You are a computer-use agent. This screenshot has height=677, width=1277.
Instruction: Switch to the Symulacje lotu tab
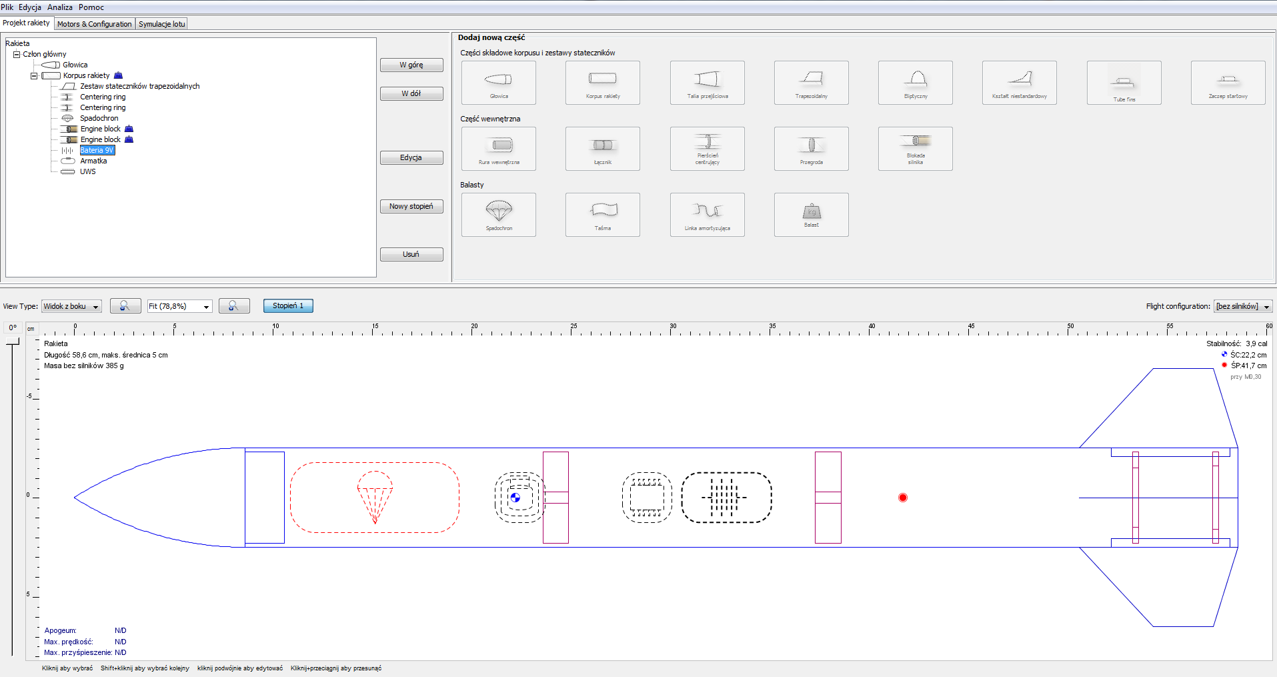(161, 24)
